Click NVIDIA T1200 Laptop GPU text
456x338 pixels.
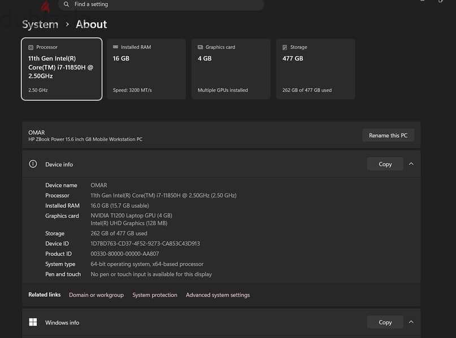pyautogui.click(x=131, y=216)
